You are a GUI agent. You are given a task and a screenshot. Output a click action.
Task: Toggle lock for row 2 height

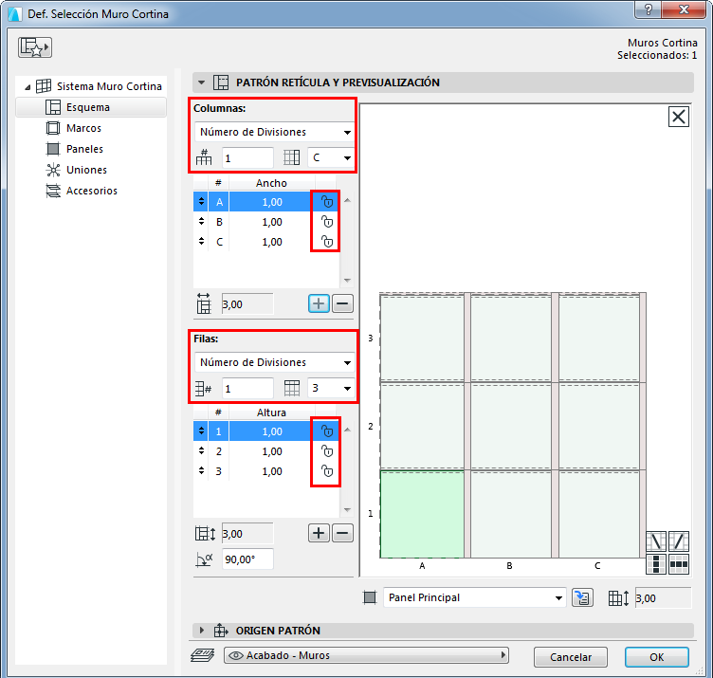coord(327,451)
